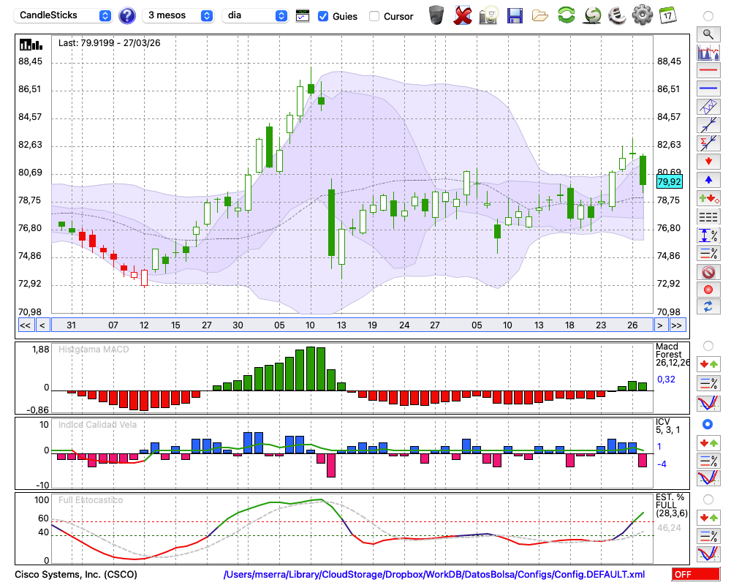Uncheck the Guies checkbox
Image resolution: width=731 pixels, height=585 pixels.
(x=323, y=16)
